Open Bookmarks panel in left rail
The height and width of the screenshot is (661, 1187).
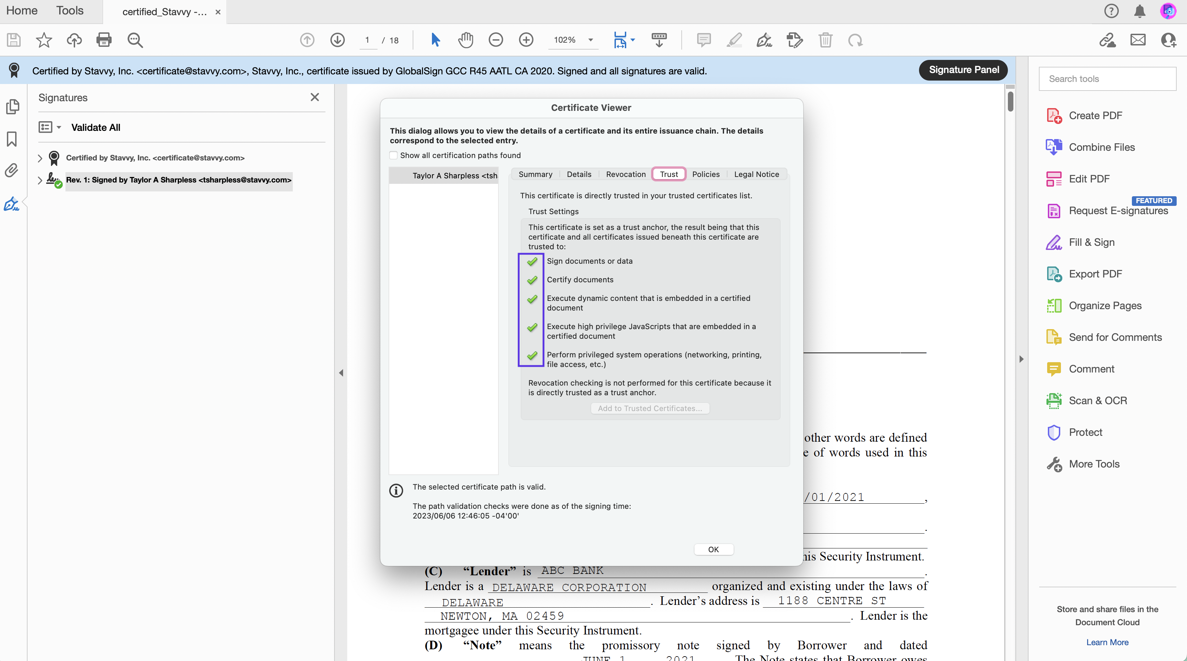pyautogui.click(x=12, y=139)
